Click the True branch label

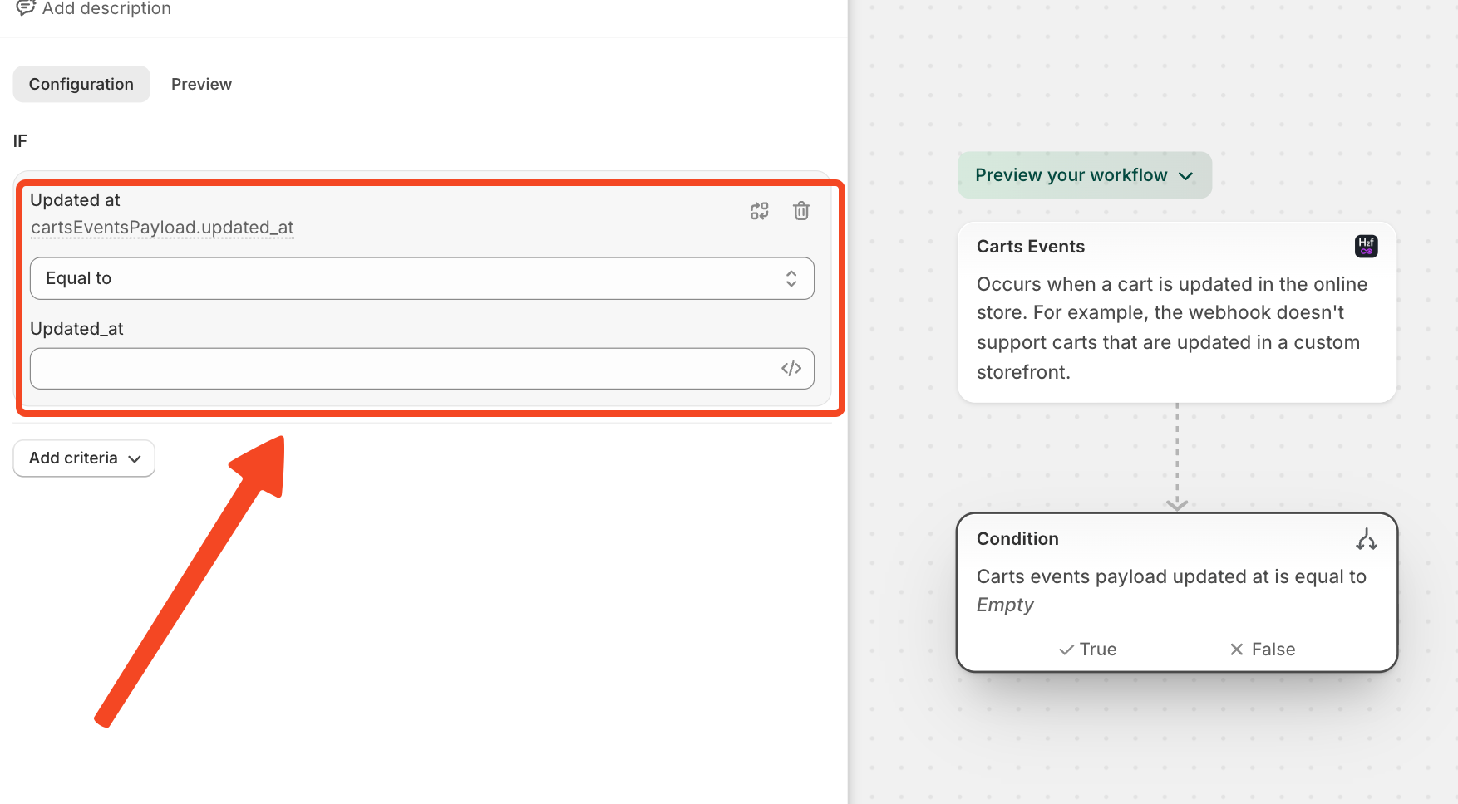pyautogui.click(x=1098, y=650)
